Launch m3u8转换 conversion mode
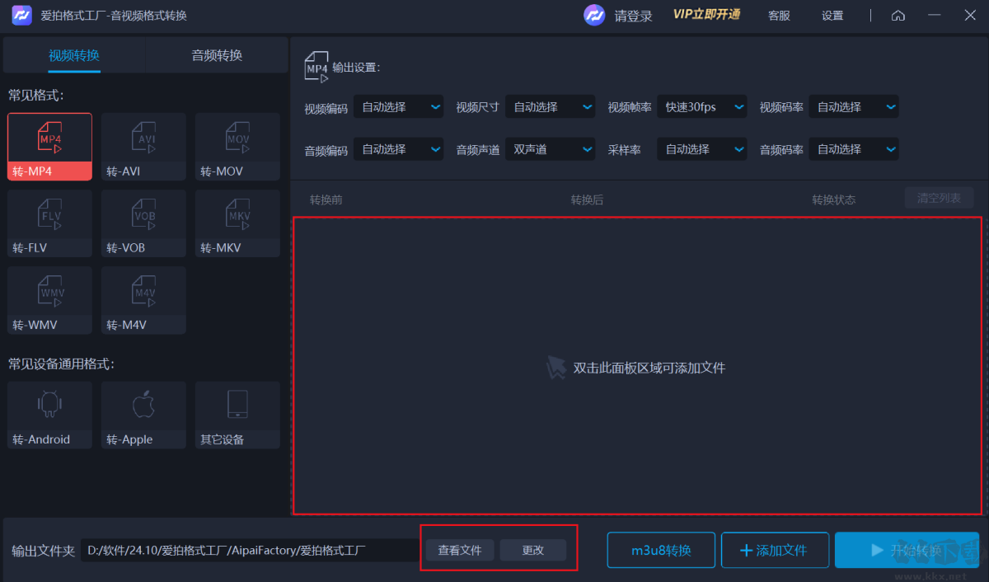The height and width of the screenshot is (582, 989). click(661, 550)
